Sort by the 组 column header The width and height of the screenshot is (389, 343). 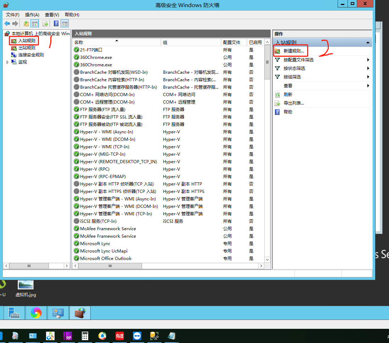coord(191,43)
